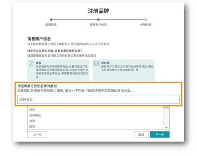Screen dimensions: 197x156
Task: Uncheck the 卖家 checkbox
Action: (31, 64)
